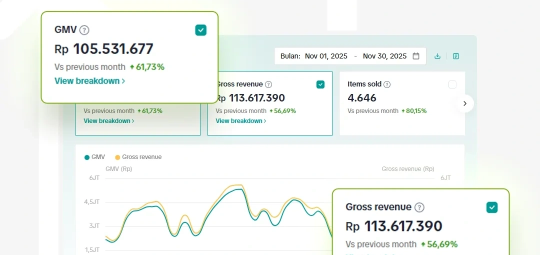Toggle the Gross revenue checkbox in the metrics row
This screenshot has height=255, width=540.
[320, 84]
